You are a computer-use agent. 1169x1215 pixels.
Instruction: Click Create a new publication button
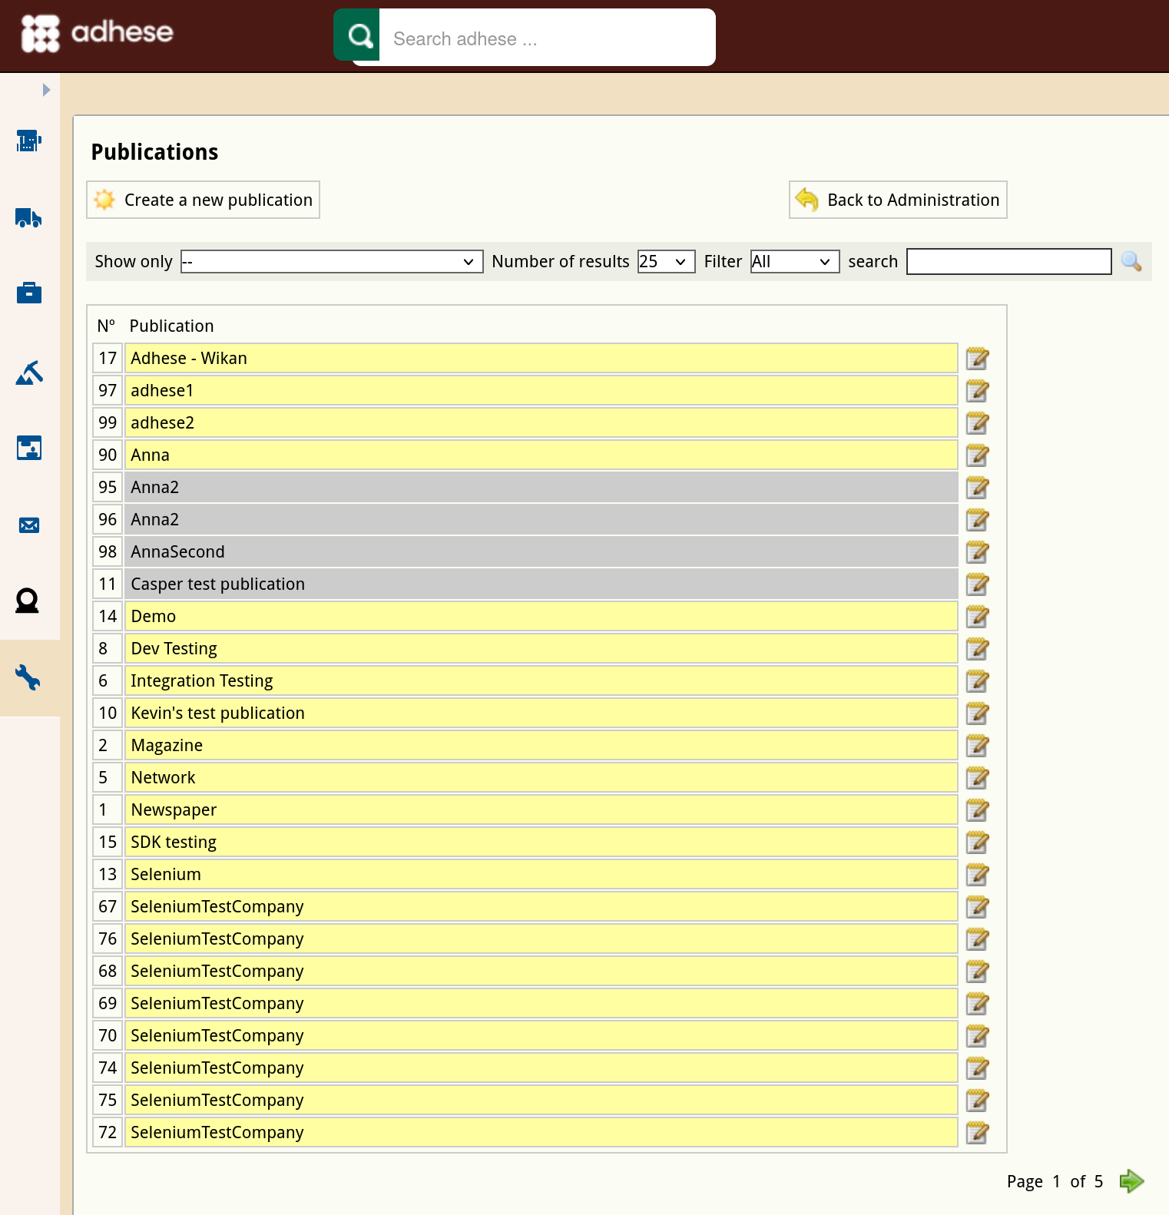tap(203, 200)
